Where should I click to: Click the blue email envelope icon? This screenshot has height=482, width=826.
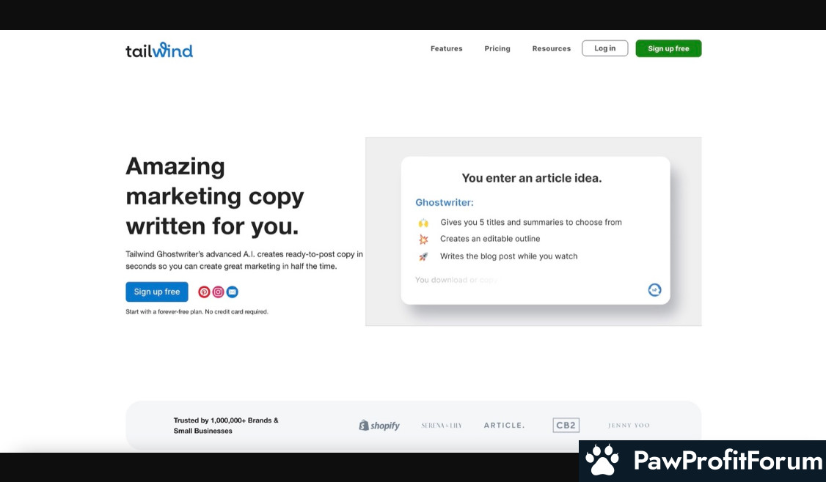pyautogui.click(x=233, y=292)
